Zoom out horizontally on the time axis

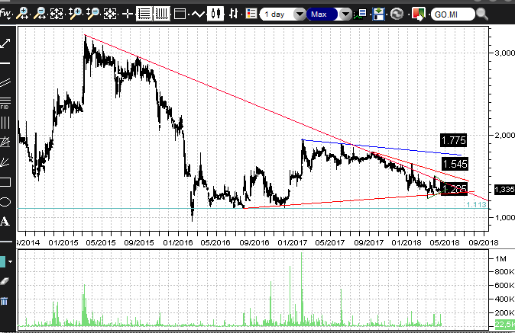click(x=40, y=14)
